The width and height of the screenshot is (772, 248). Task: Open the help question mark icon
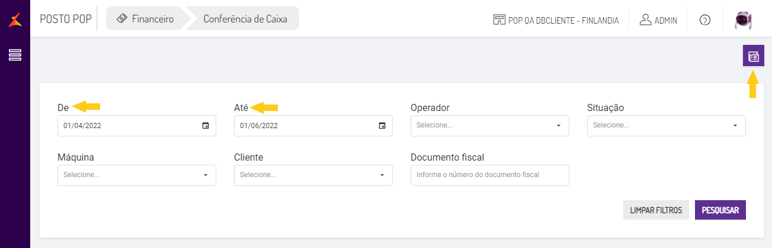point(704,19)
